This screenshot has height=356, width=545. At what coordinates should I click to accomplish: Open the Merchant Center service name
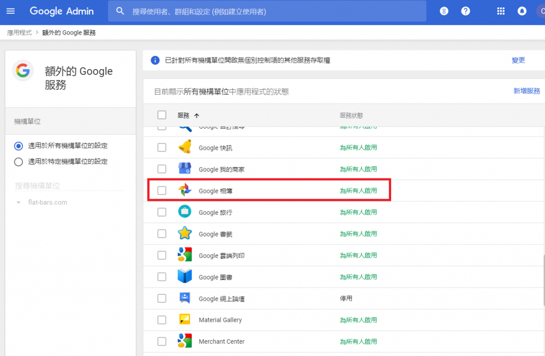[221, 342]
